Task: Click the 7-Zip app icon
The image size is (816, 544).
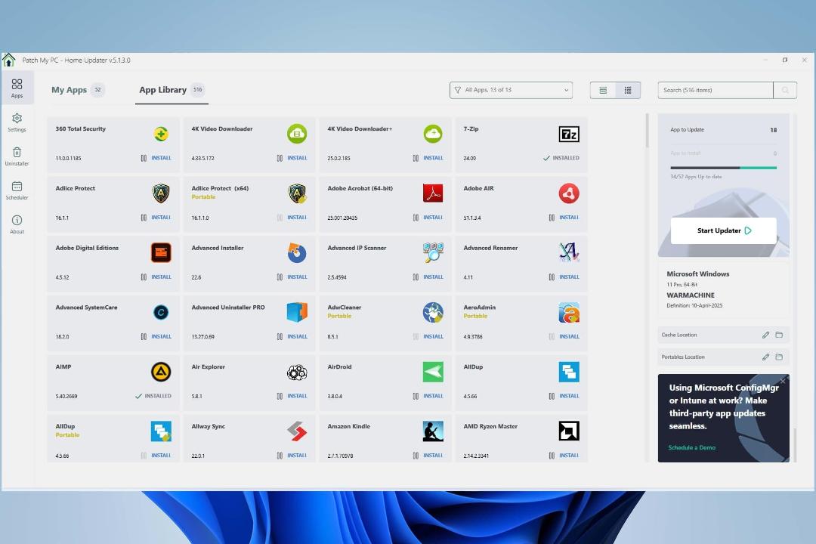Action: click(x=569, y=134)
